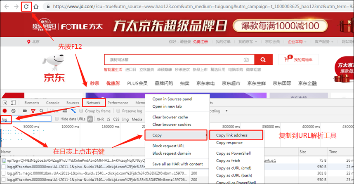Image resolution: width=354 pixels, height=184 pixels.
Task: Choose Copy as cURL (cmd)
Action: 234,168
